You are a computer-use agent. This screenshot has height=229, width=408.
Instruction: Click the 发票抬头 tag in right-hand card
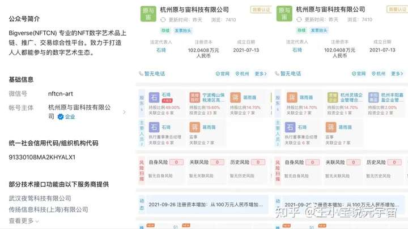319,31
